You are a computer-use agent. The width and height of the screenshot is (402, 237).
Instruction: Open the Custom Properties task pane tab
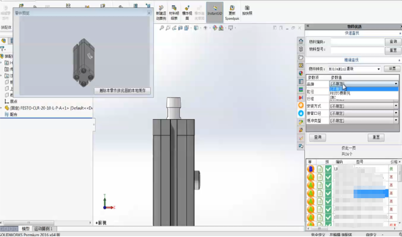pos(301,81)
